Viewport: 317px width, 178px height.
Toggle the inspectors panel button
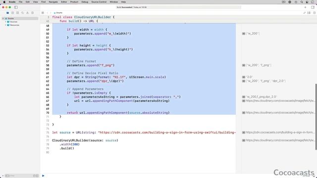[x=313, y=7]
